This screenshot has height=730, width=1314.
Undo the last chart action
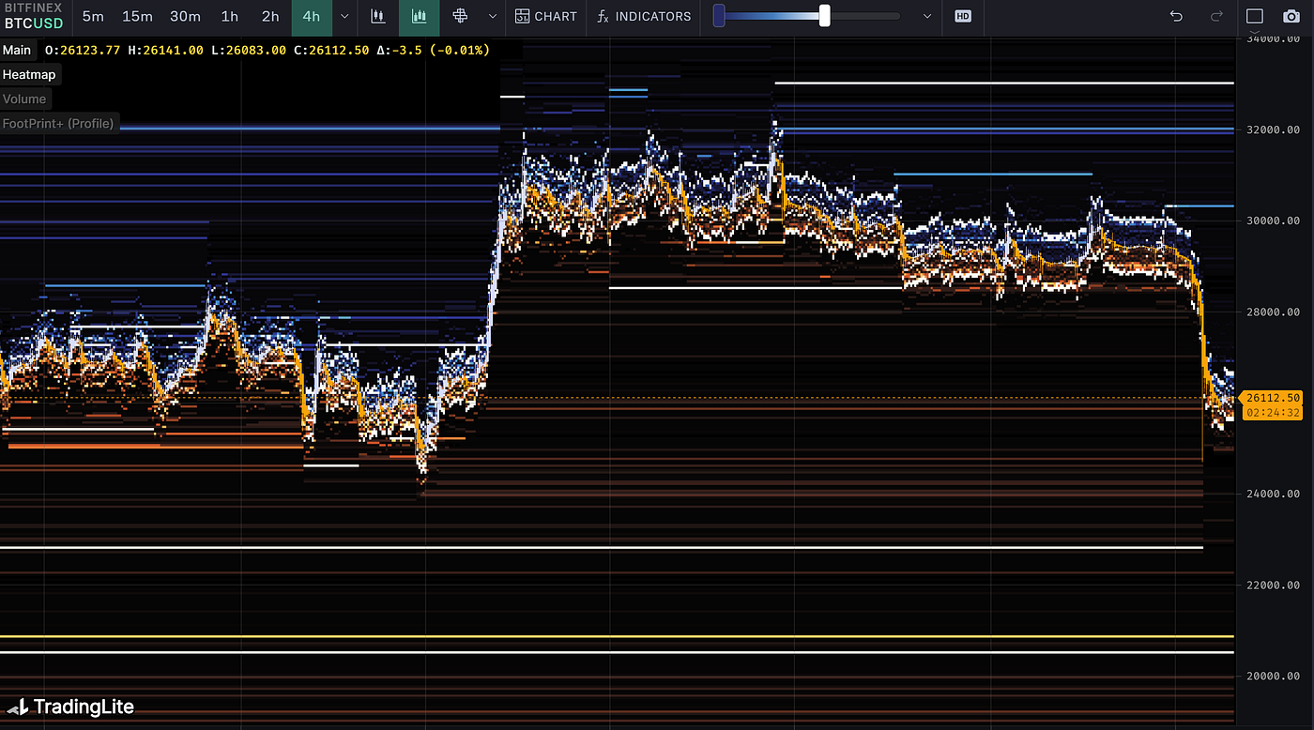click(1177, 16)
